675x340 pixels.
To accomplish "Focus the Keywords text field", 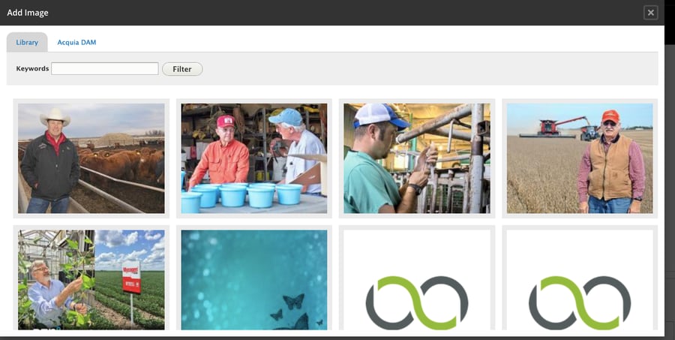I will point(104,68).
